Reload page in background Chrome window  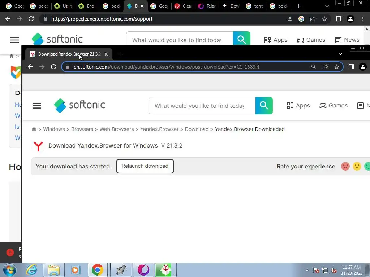31,19
